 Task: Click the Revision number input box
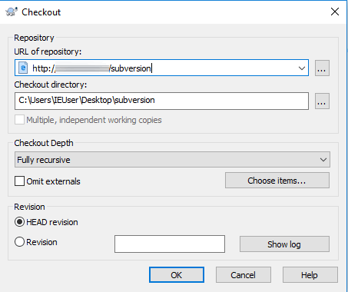coord(170,244)
